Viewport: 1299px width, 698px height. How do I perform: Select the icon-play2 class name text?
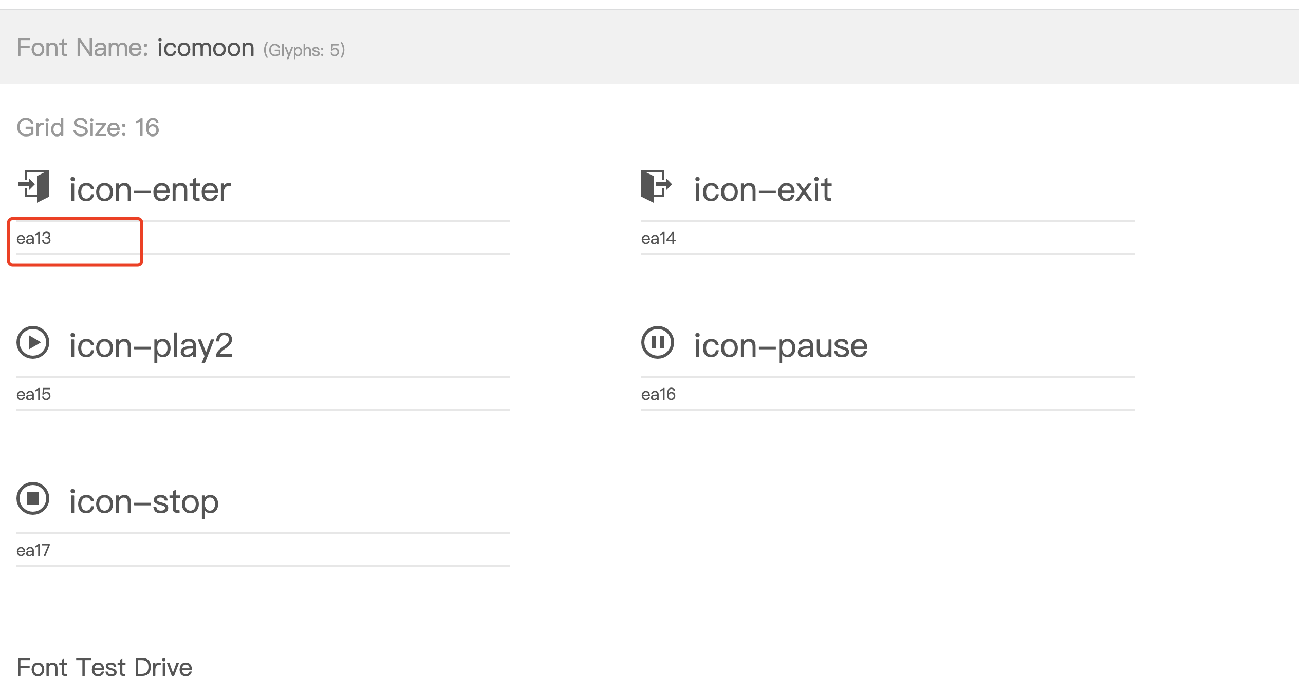coord(151,346)
